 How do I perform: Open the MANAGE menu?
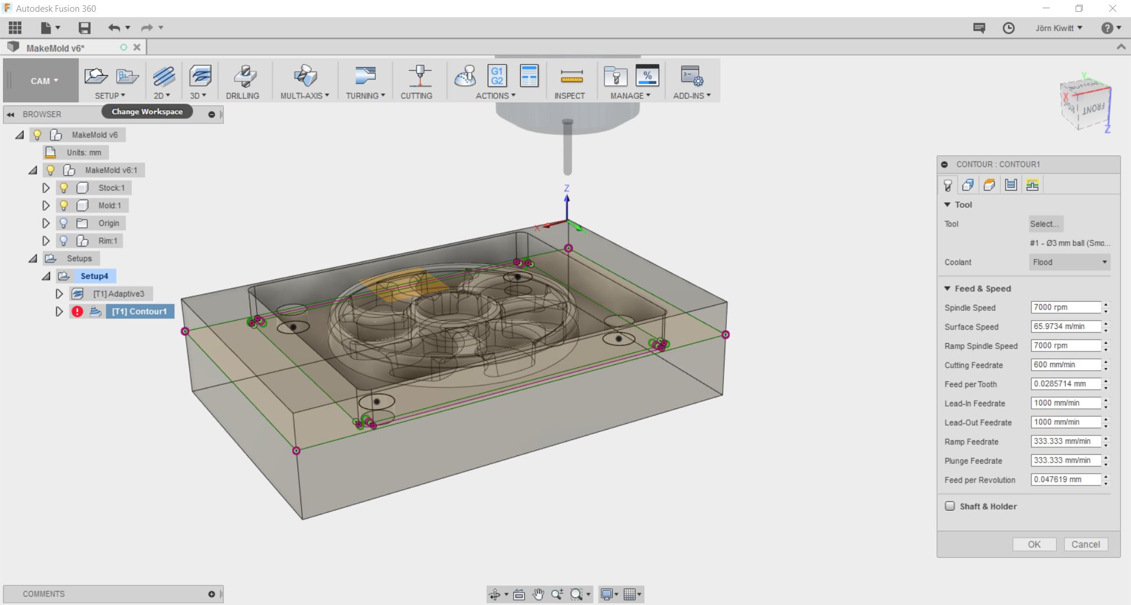coord(630,95)
